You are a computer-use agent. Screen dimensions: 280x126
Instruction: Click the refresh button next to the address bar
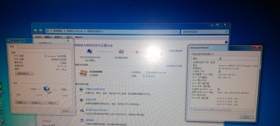point(177,32)
